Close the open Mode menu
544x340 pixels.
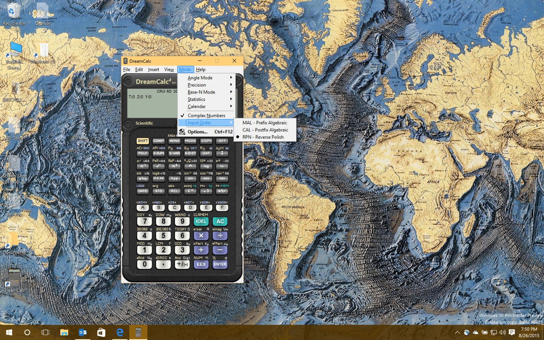click(x=185, y=69)
